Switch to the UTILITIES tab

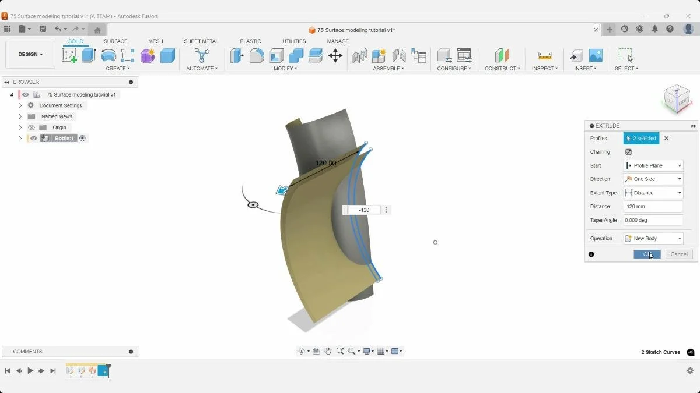[x=294, y=41]
